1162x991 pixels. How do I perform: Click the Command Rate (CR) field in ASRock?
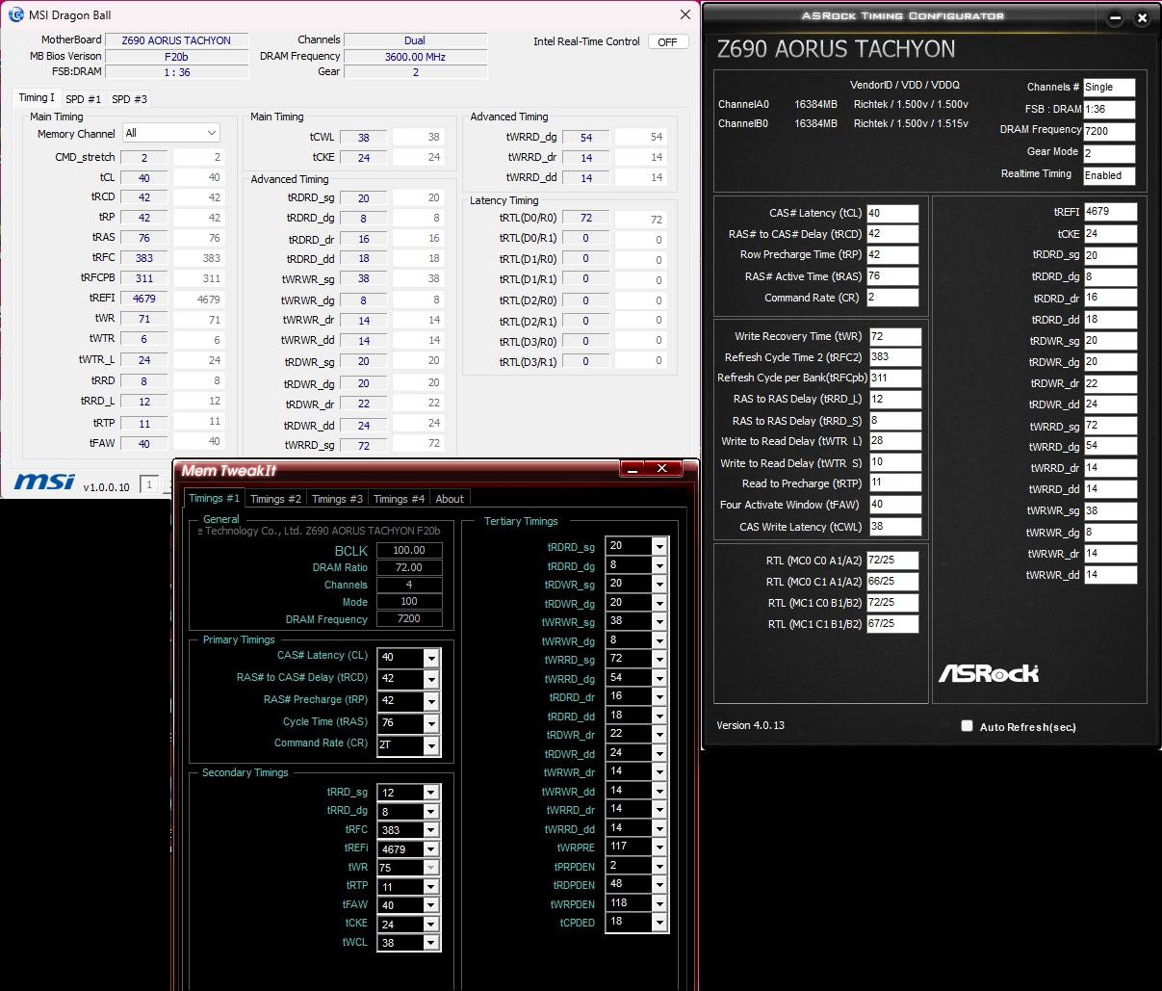[x=892, y=299]
